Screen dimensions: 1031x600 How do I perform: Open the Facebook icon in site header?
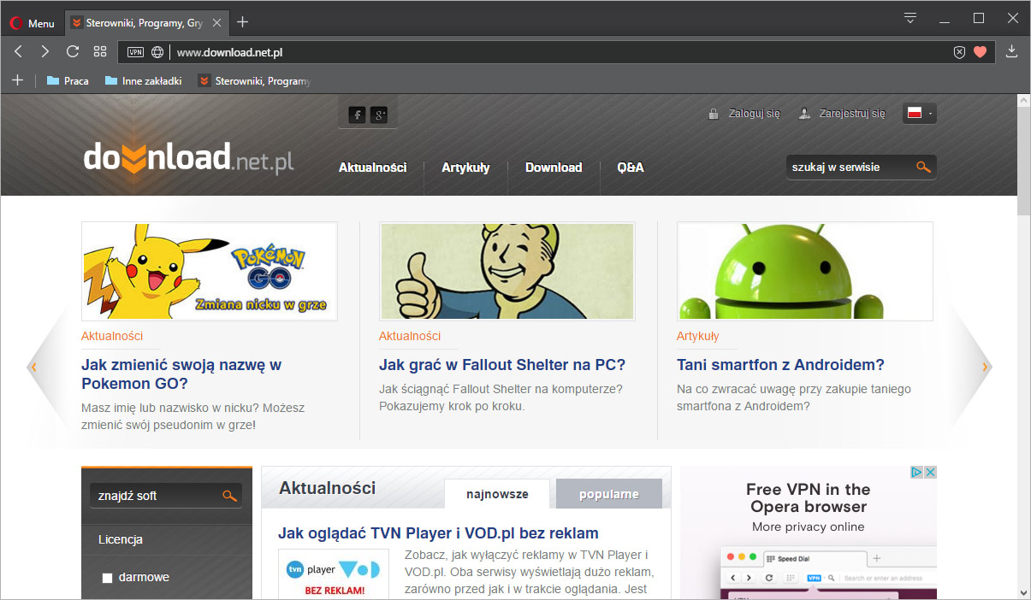358,115
